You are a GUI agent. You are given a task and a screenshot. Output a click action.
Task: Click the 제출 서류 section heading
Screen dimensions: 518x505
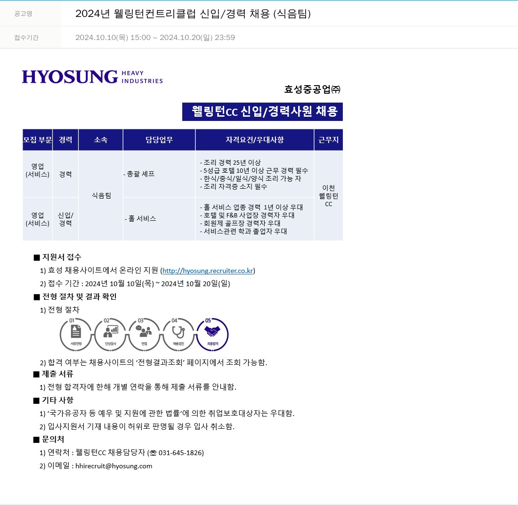[x=53, y=374]
